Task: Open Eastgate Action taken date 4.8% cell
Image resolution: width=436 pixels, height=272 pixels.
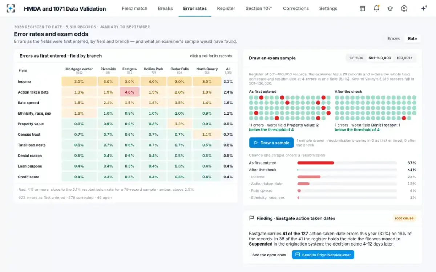Action: coord(129,92)
